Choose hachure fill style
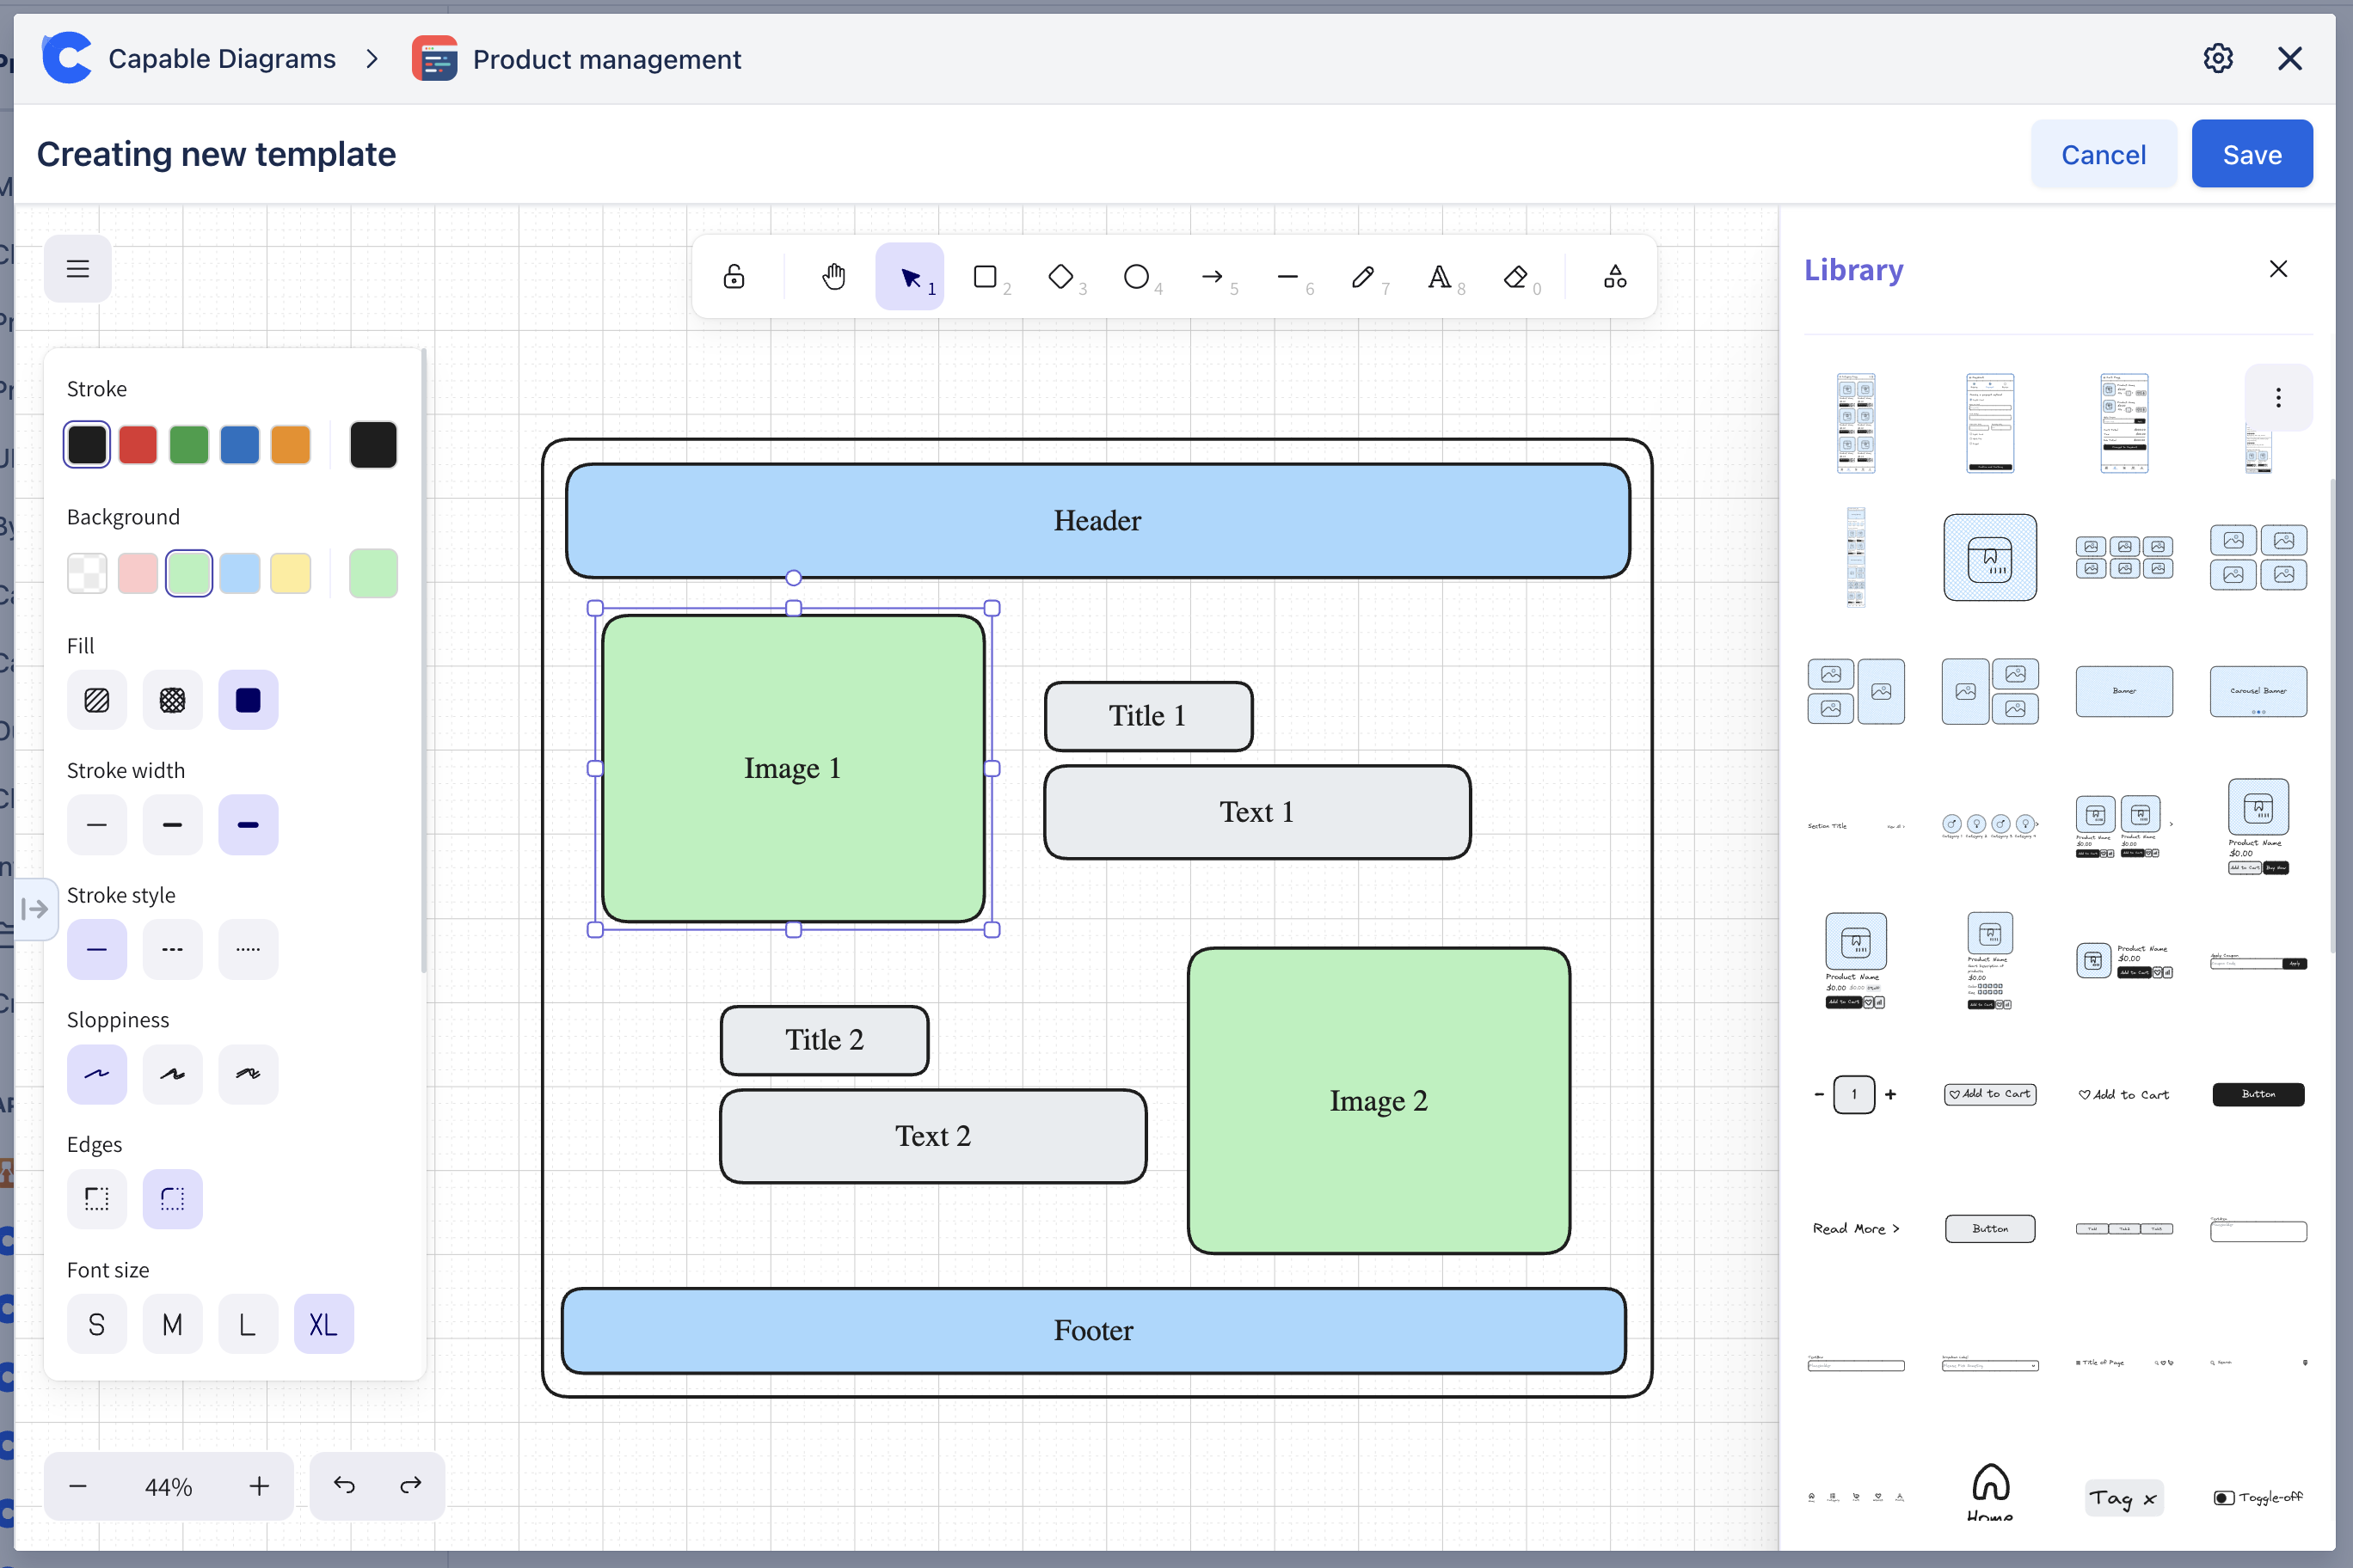 (97, 700)
